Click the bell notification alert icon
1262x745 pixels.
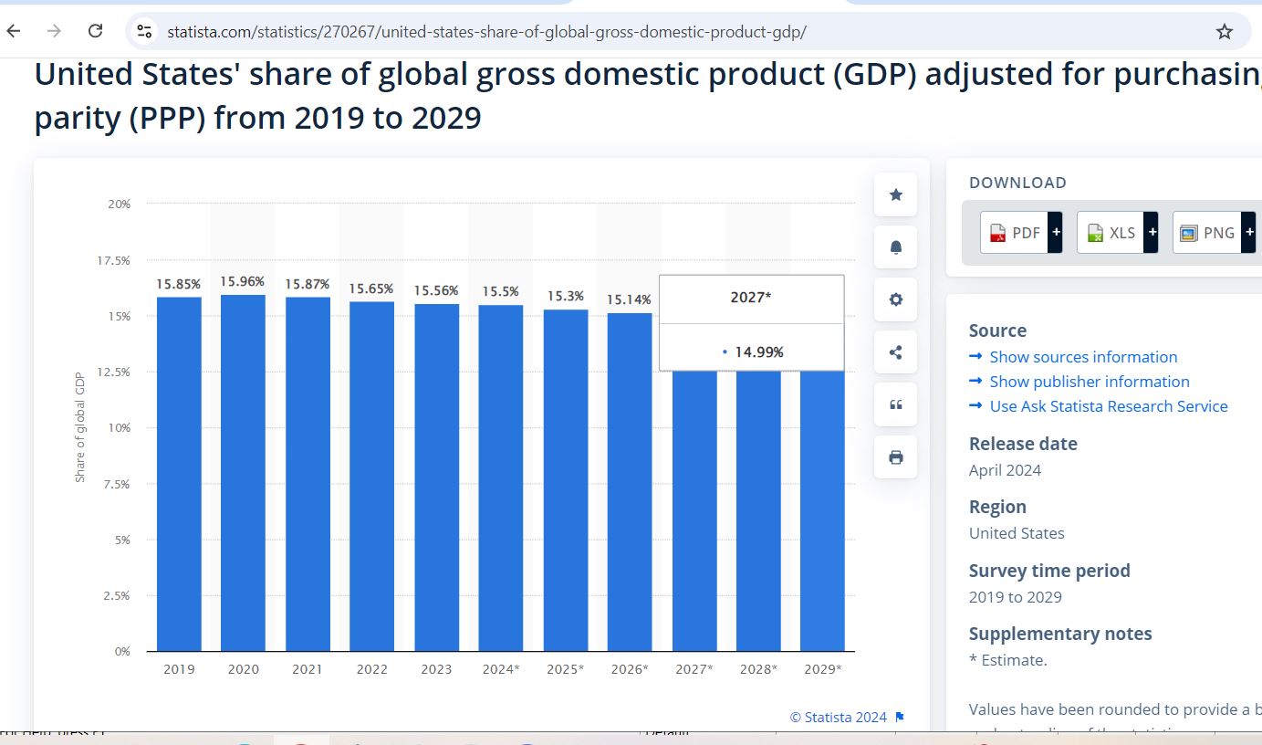(895, 247)
